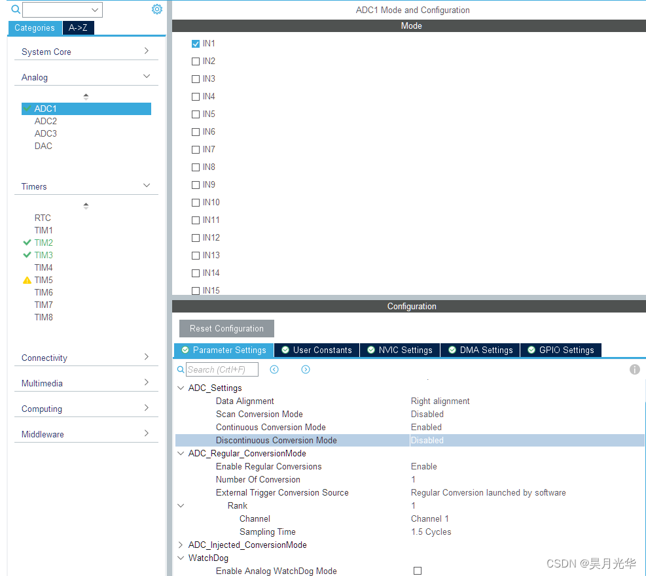Click the green check icon next to TIM3

pyautogui.click(x=27, y=255)
